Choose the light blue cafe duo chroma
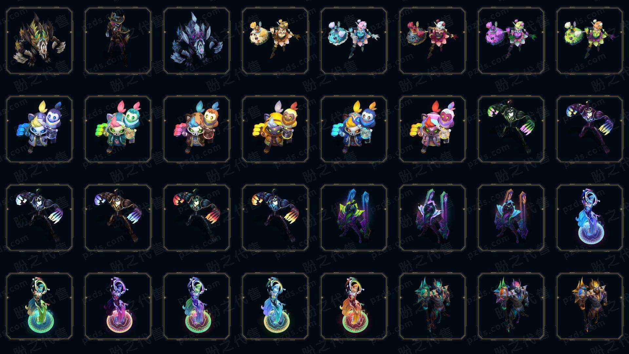Image resolution: width=629 pixels, height=354 pixels. [354, 41]
